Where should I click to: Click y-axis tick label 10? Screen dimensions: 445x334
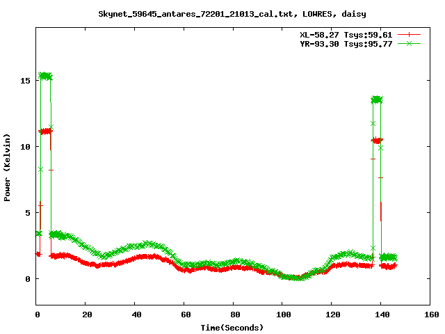point(25,147)
